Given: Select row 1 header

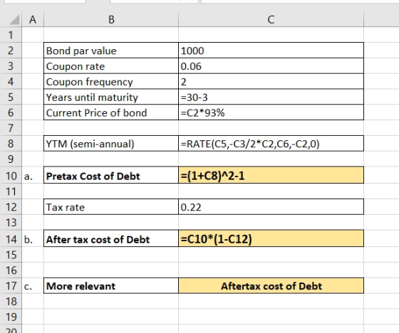Looking at the screenshot, I should tap(11, 35).
